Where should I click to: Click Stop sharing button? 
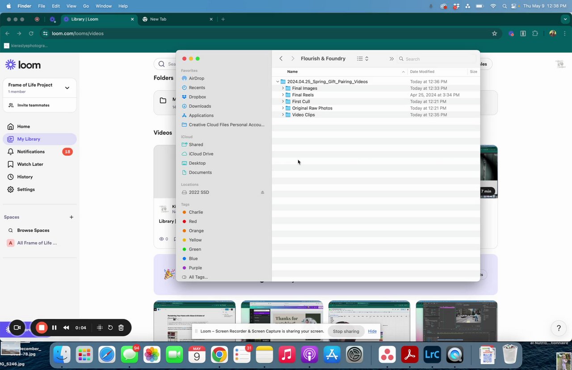tap(346, 331)
